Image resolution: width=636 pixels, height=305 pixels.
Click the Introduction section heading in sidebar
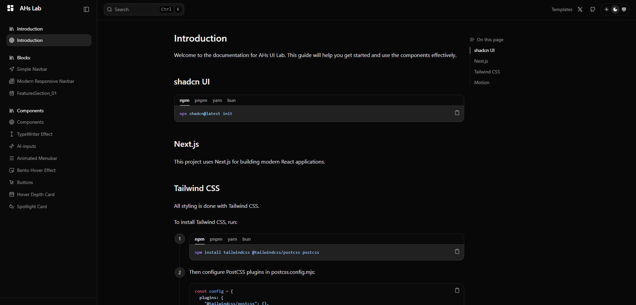coord(30,29)
